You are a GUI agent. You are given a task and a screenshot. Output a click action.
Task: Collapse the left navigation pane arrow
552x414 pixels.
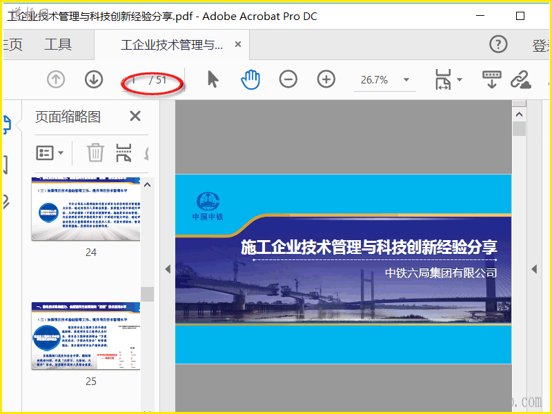(168, 269)
